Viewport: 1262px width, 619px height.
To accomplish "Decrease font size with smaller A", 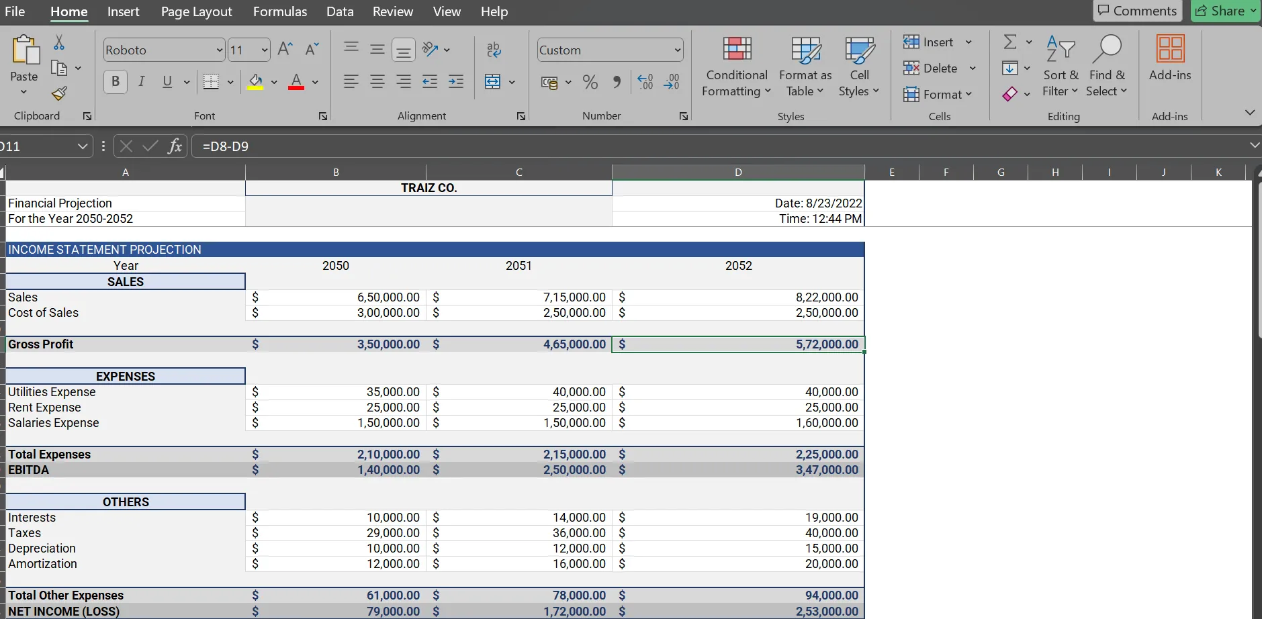I will click(312, 49).
